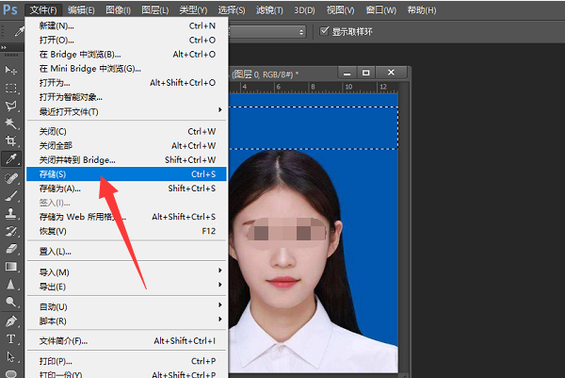Choose 打印一份(Y) menu entry
This screenshot has height=378, width=565.
(x=126, y=373)
